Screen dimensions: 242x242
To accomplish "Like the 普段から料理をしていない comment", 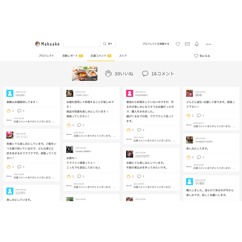I will (129, 130).
